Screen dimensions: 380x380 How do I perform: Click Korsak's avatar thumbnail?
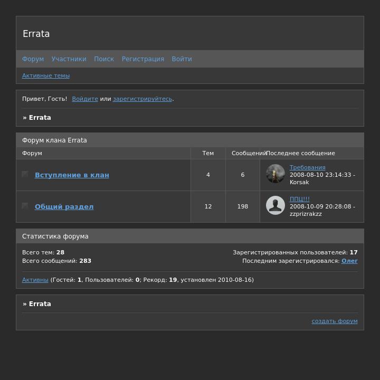point(275,174)
